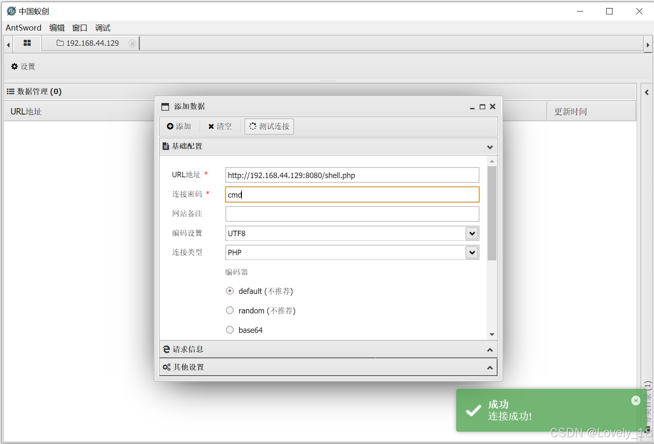The image size is (654, 444).
Task: Select the random encoder radio button
Action: (x=230, y=310)
